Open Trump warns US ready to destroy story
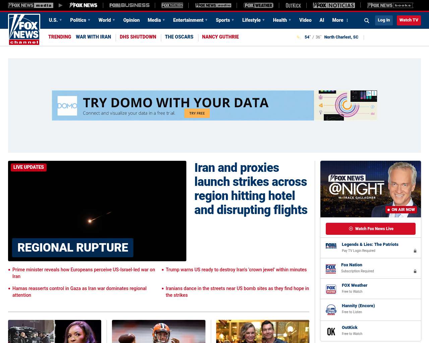429x343 pixels. [x=236, y=270]
